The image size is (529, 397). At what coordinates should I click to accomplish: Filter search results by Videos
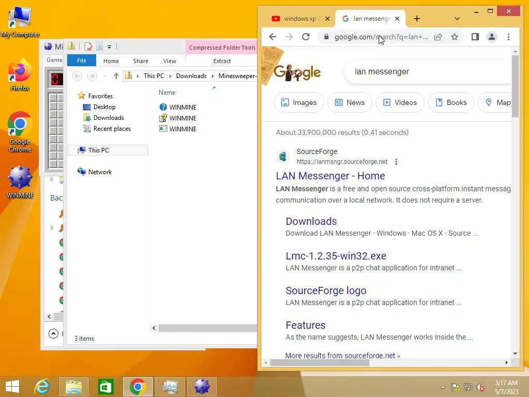click(x=400, y=102)
